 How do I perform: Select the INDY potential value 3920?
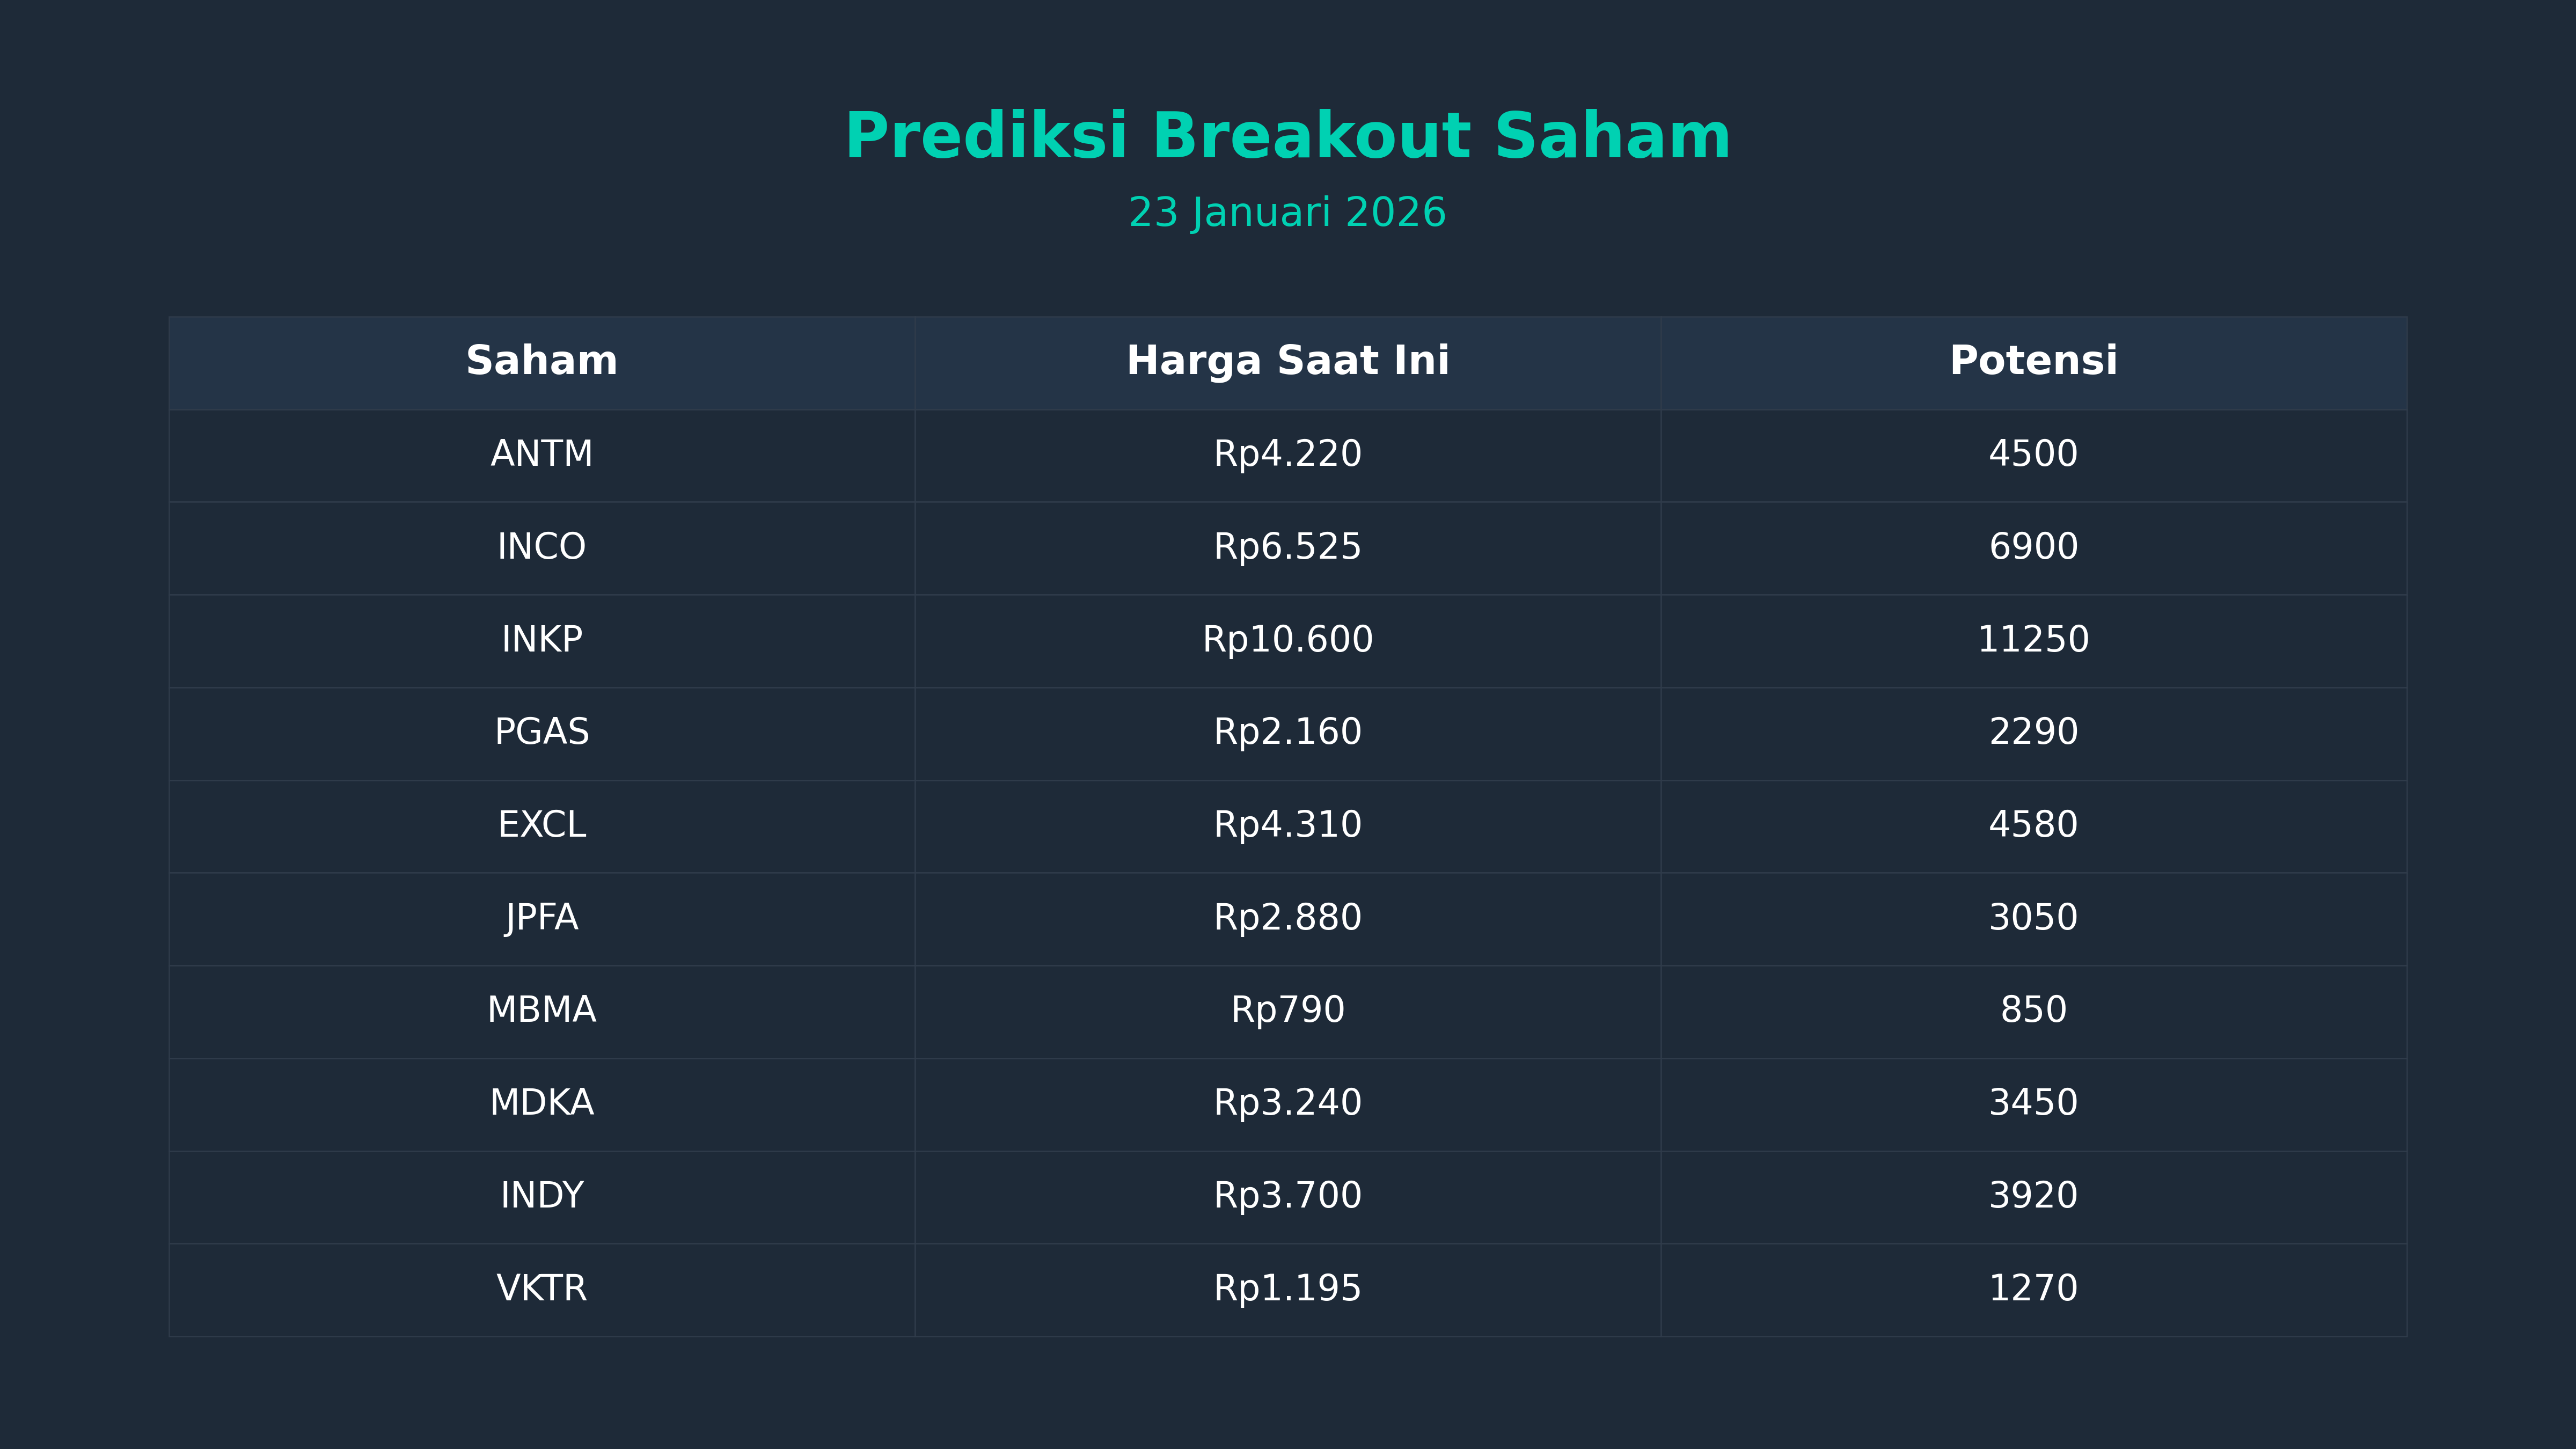2033,1196
